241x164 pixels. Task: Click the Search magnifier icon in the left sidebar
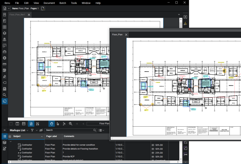pos(4,95)
